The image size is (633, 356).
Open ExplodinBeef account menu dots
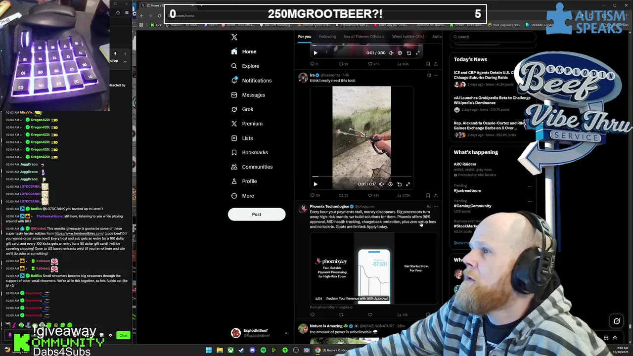coord(286,333)
